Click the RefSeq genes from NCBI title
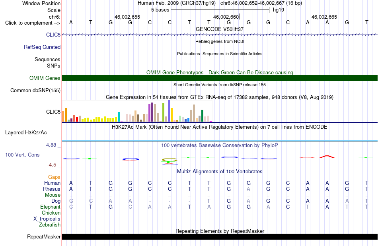 [220, 41]
